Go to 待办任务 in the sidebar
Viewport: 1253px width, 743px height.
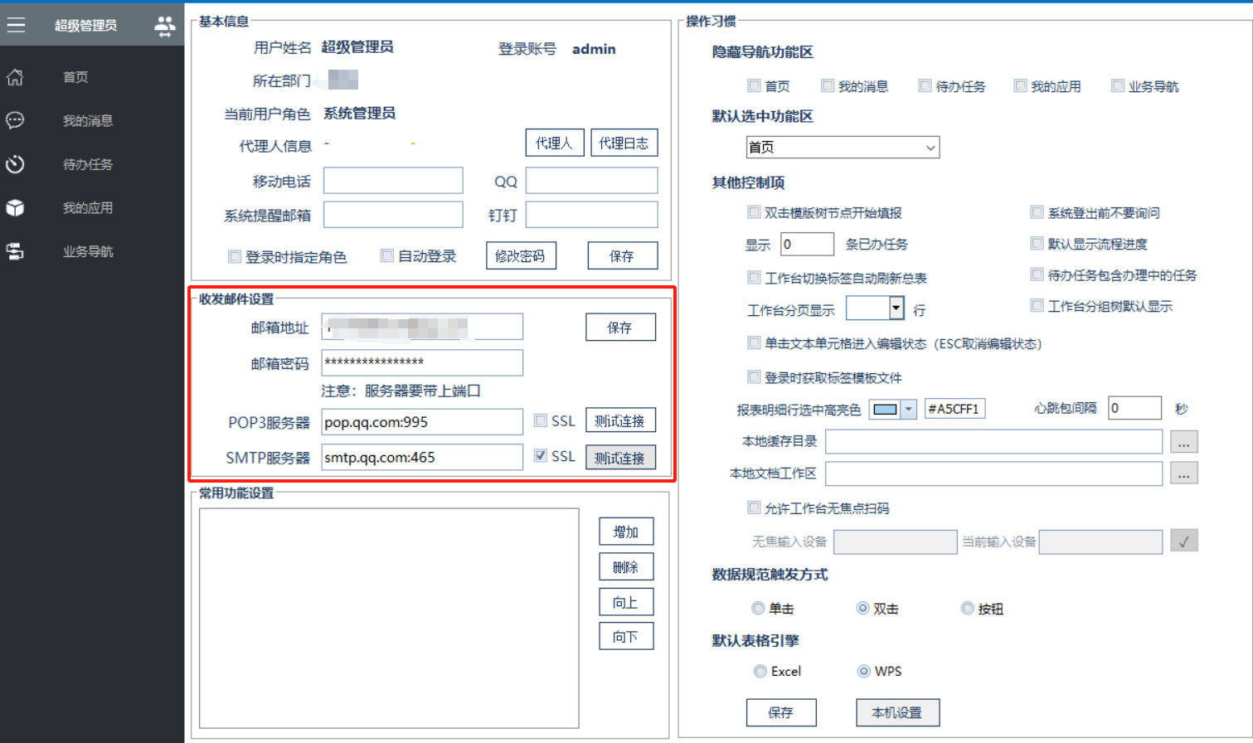(88, 164)
